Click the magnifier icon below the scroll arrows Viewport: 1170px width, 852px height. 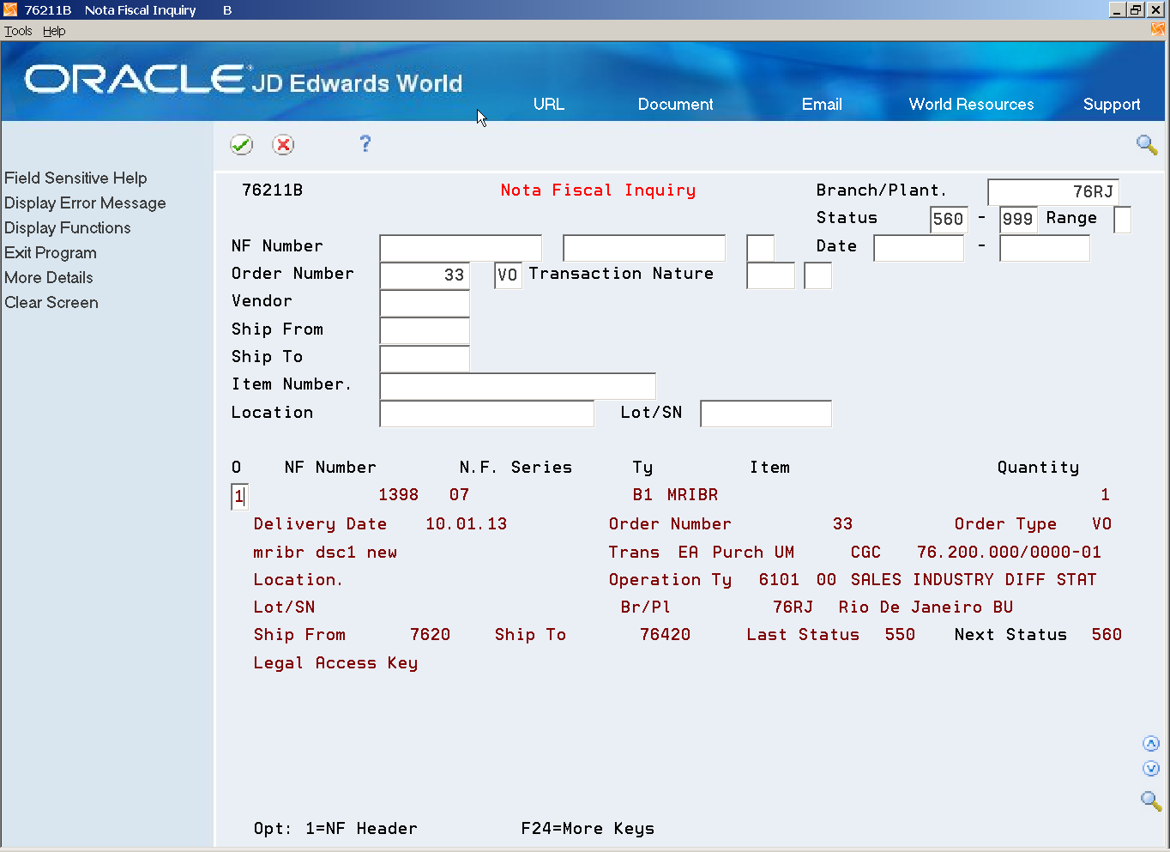1150,801
